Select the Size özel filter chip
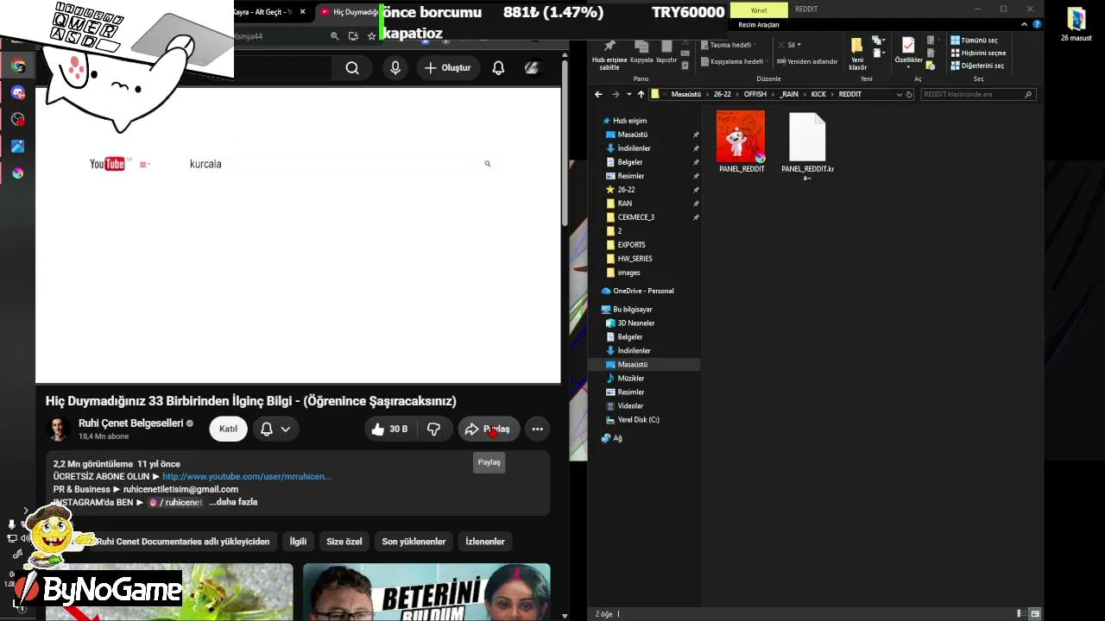This screenshot has height=621, width=1105. [344, 542]
